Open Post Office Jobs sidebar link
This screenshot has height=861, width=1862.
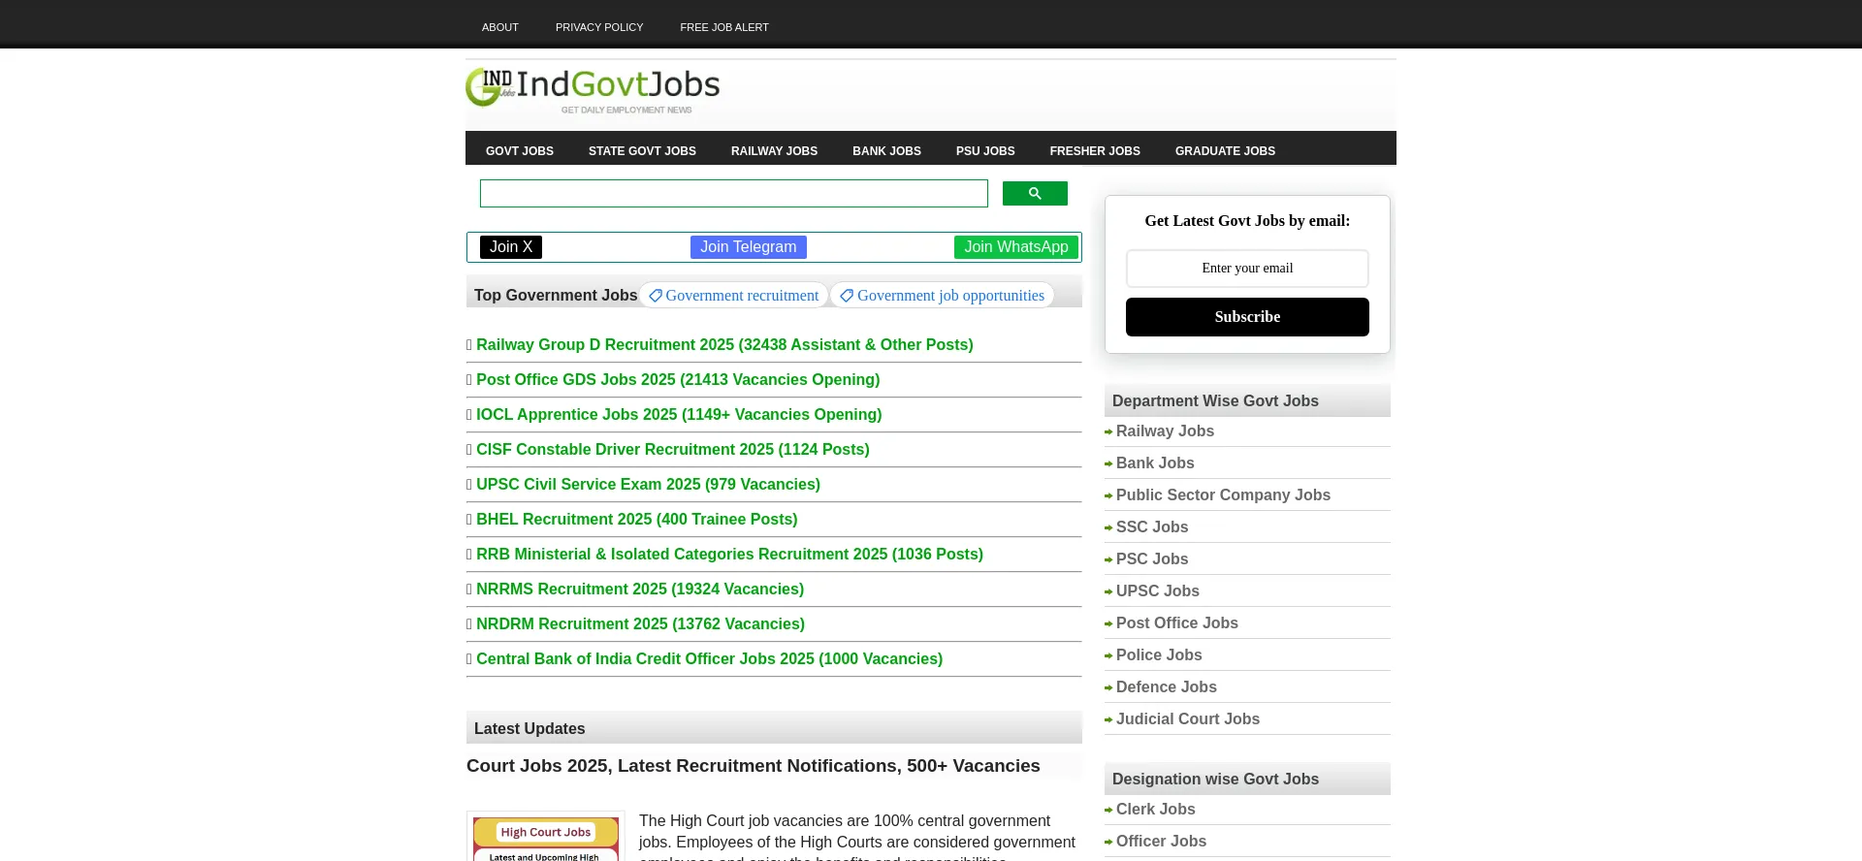click(x=1177, y=622)
